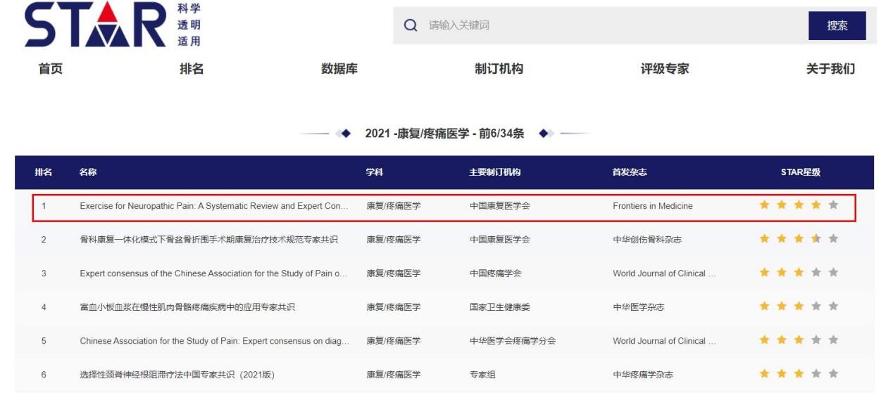The width and height of the screenshot is (893, 400).
Task: Open the 骨科康复一体化模式 guideline entry
Action: 208,240
